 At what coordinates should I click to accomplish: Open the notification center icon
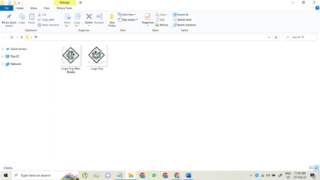tap(313, 175)
